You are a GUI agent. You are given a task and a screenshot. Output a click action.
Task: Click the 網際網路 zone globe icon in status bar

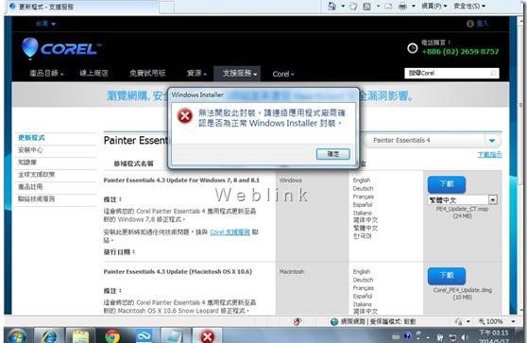(x=334, y=322)
